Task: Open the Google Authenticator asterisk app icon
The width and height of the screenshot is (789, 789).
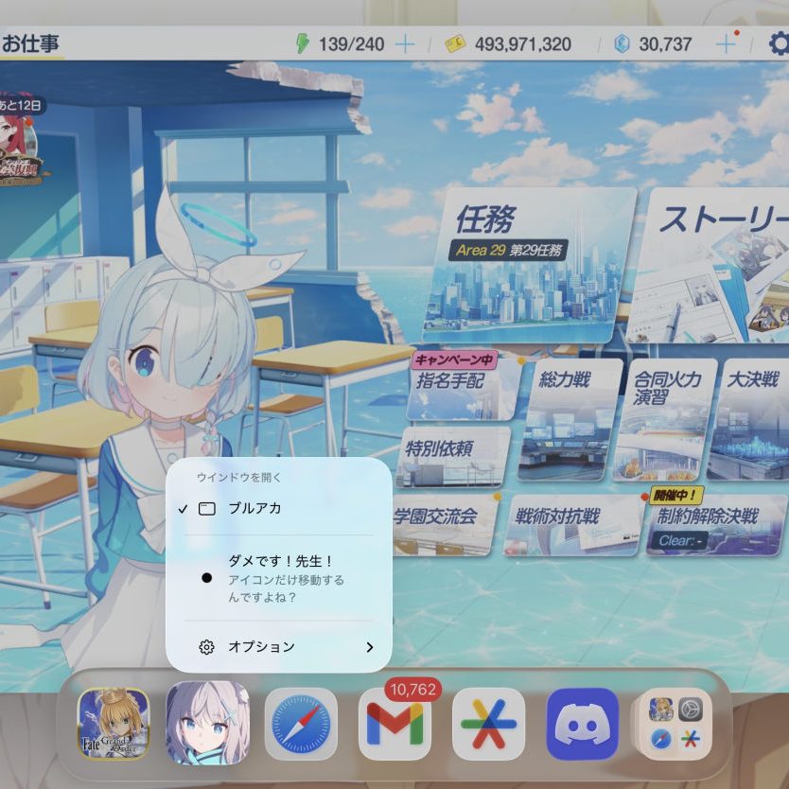Action: coord(488,724)
